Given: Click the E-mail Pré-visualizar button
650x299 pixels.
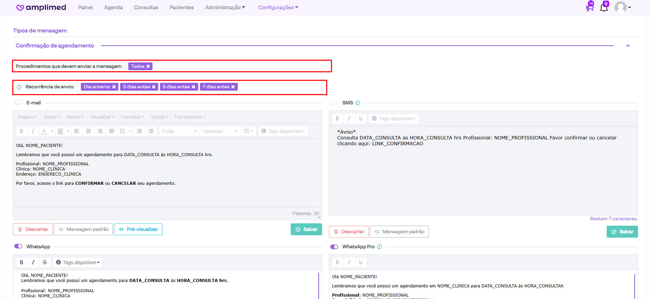Looking at the screenshot, I should coord(138,229).
